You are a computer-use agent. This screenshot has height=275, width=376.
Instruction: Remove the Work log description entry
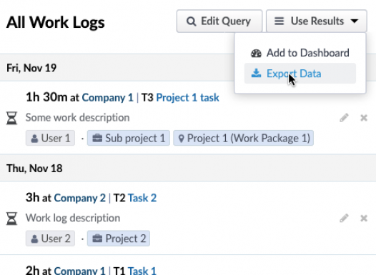tap(364, 218)
